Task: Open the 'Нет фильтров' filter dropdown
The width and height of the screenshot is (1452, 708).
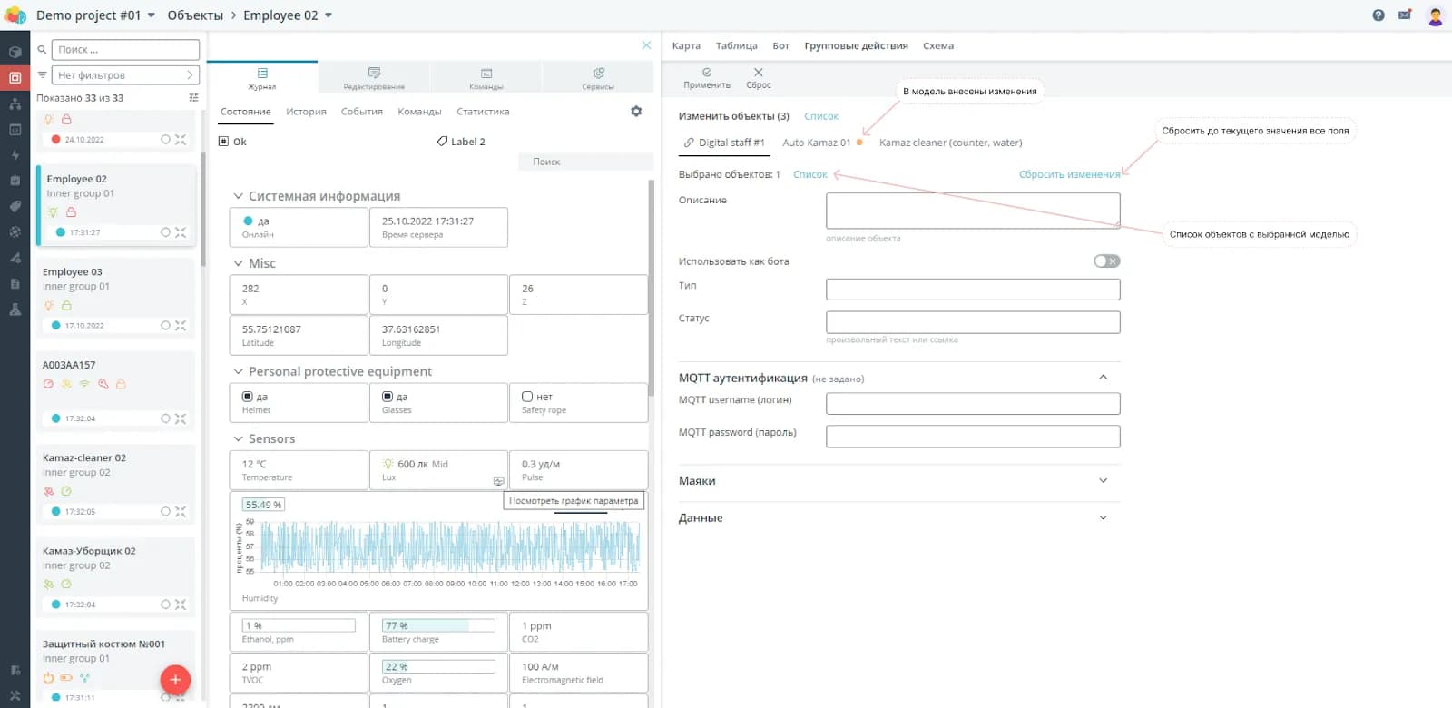Action: point(125,75)
